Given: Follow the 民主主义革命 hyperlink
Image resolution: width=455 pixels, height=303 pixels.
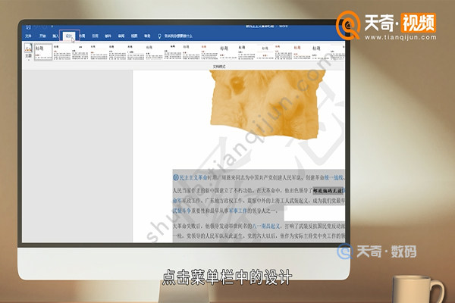Looking at the screenshot, I should click(193, 177).
